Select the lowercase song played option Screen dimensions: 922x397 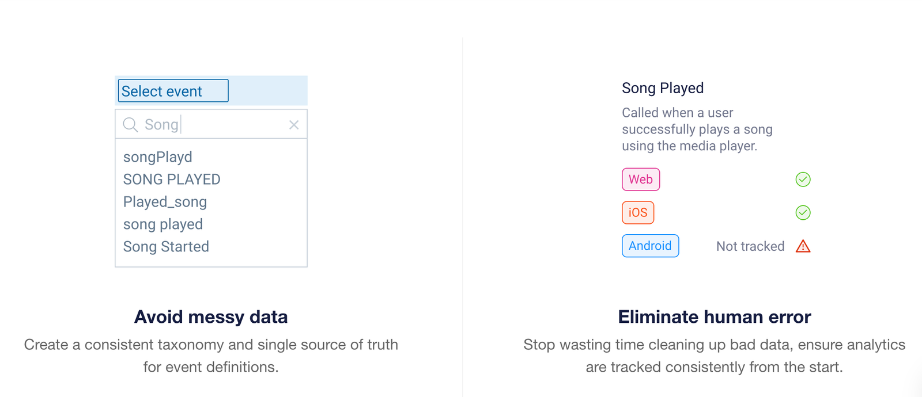tap(163, 224)
